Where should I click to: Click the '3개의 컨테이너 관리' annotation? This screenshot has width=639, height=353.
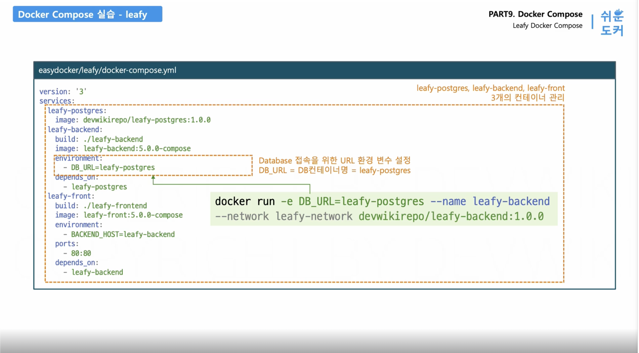[x=528, y=98]
